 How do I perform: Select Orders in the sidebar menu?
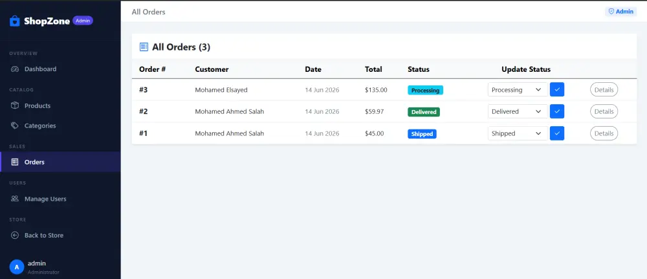point(60,162)
